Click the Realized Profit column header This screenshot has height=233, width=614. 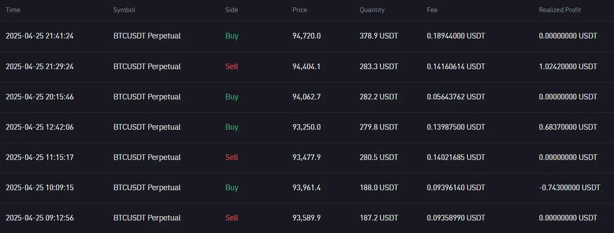(559, 10)
